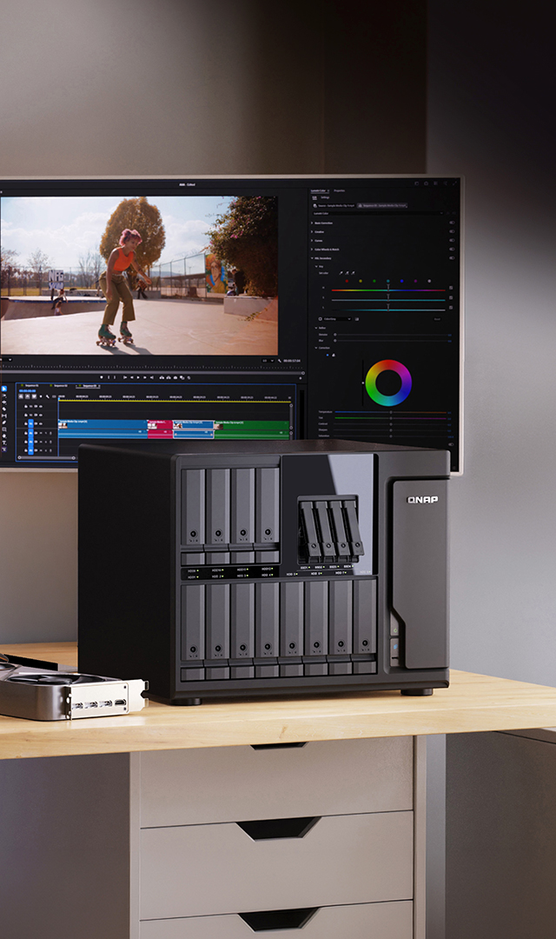The height and width of the screenshot is (939, 556).
Task: Select the Pen tool
Action: (x=4, y=423)
